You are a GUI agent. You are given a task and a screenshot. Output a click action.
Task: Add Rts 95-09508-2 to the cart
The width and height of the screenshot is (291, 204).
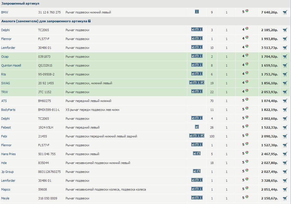pos(285,74)
